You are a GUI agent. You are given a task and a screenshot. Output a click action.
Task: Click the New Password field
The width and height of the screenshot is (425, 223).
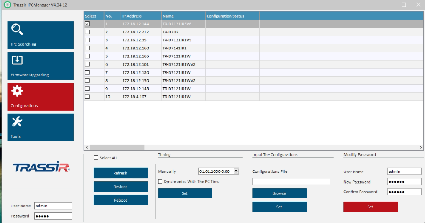404,182
